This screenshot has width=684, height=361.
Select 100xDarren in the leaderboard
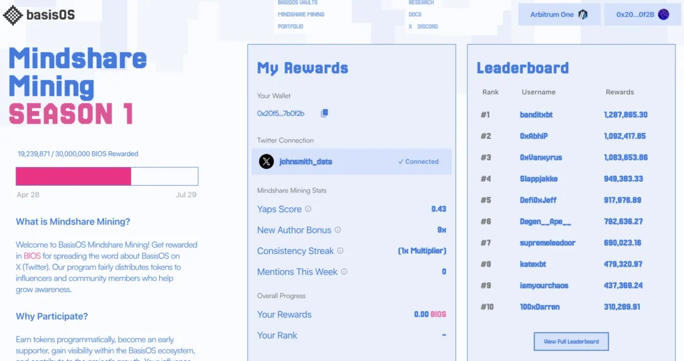(540, 308)
